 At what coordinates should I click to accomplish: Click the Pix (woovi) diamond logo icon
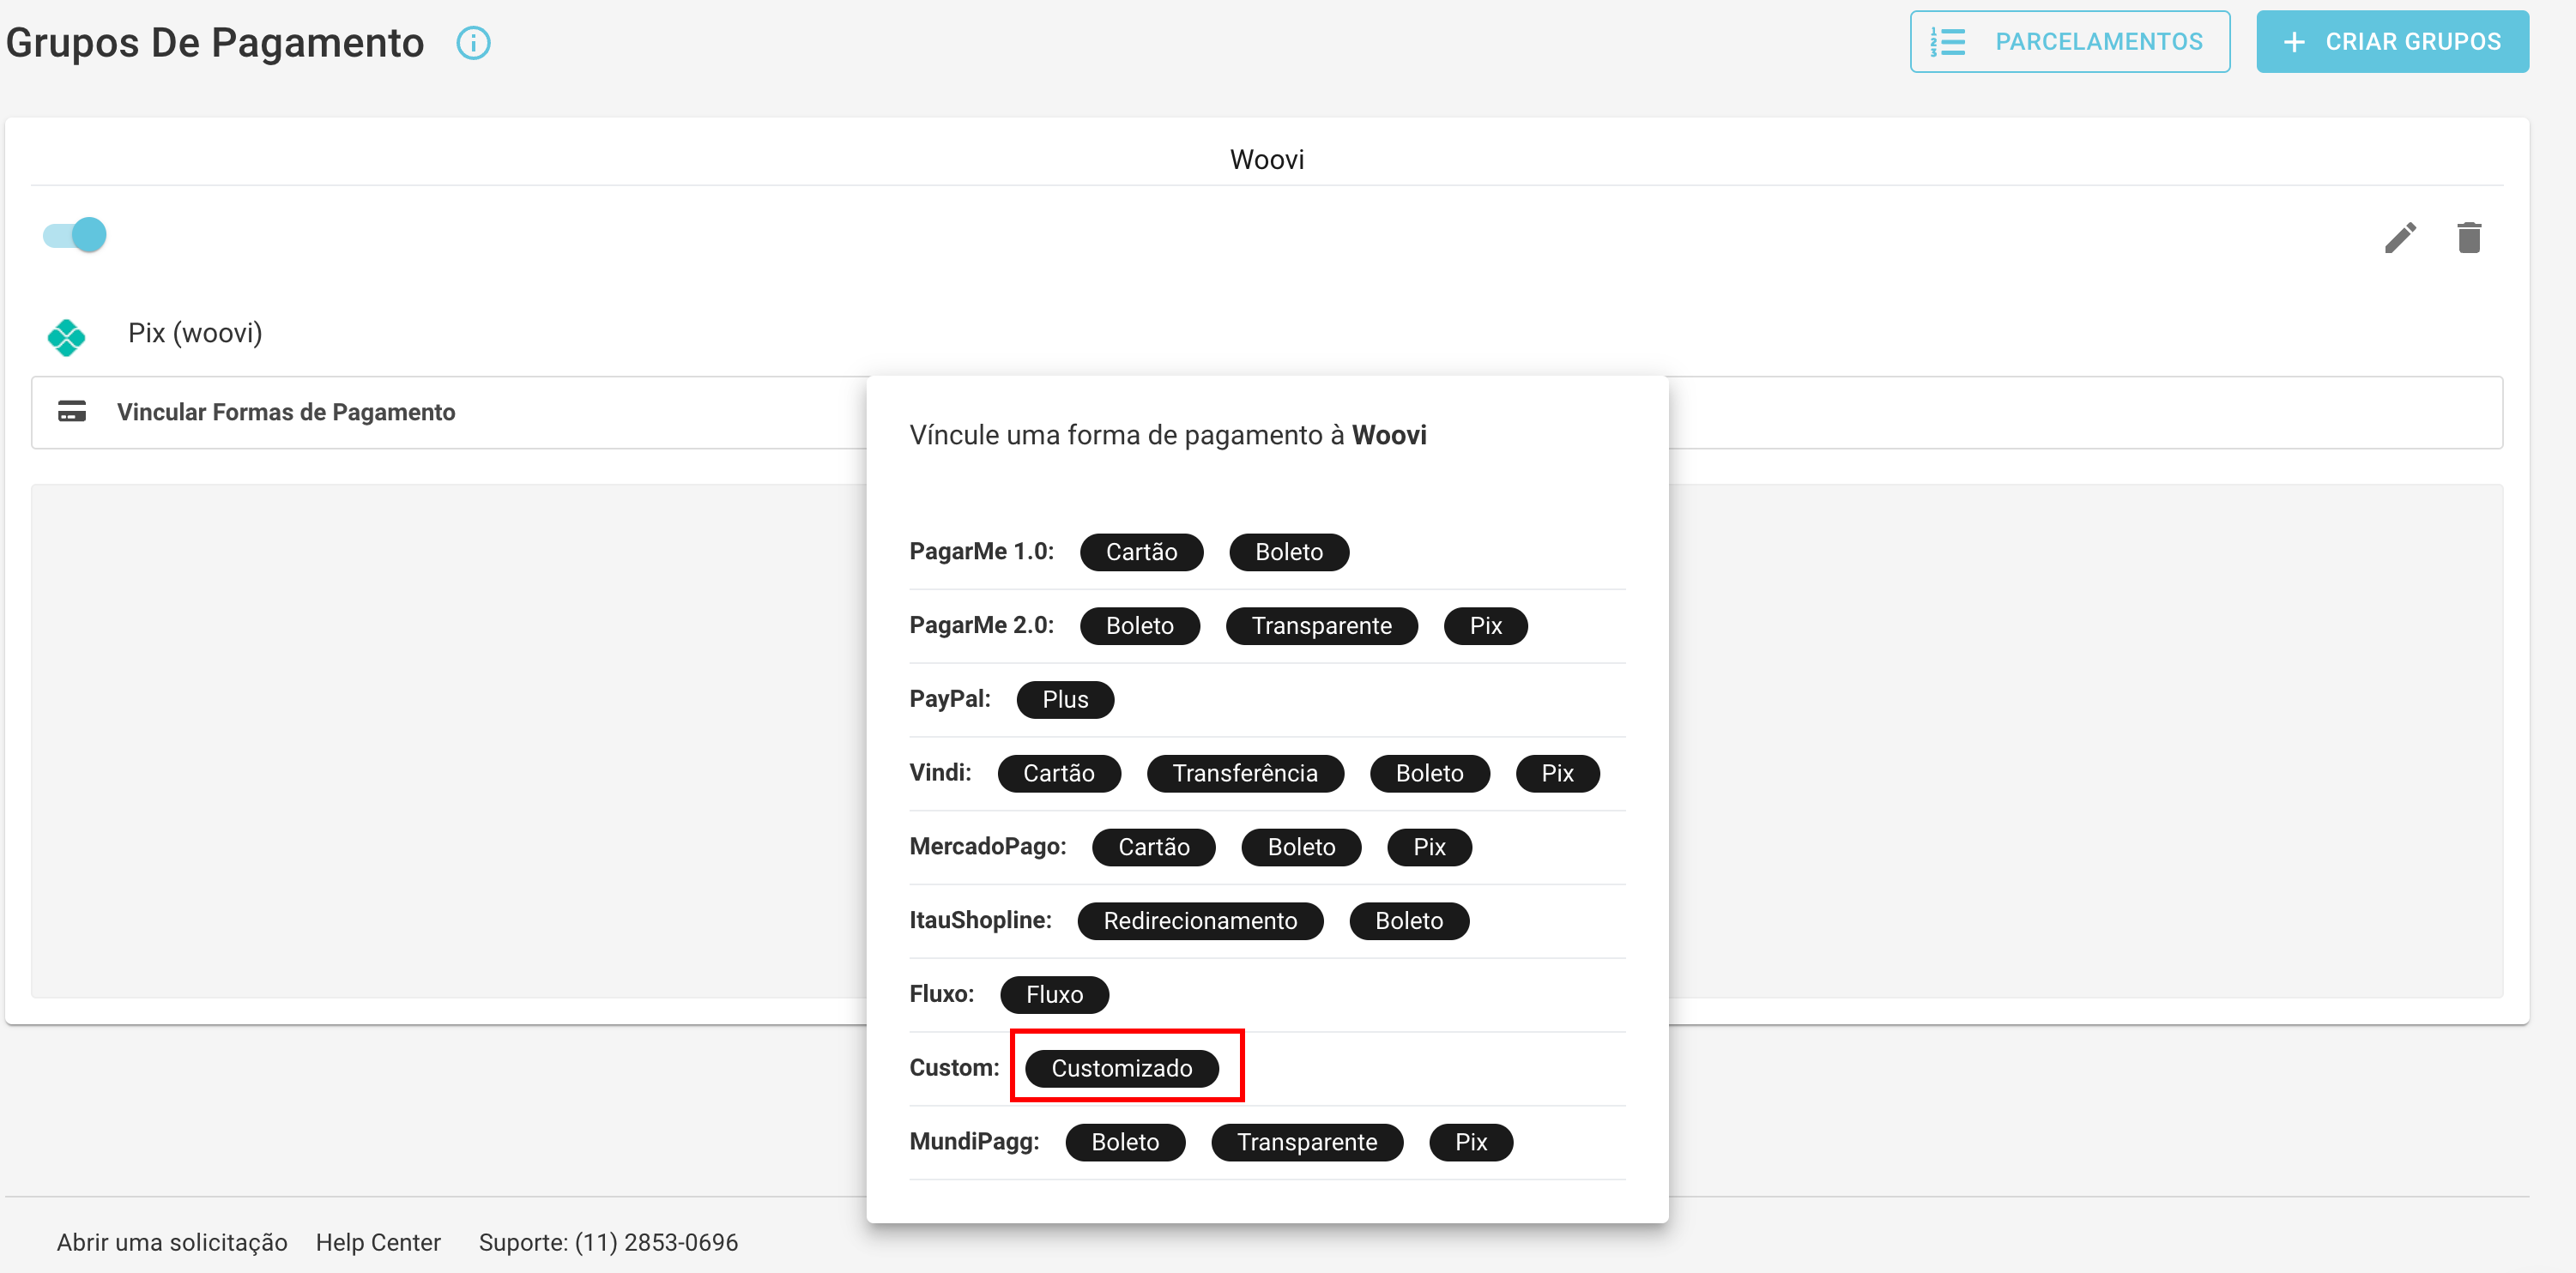(66, 337)
